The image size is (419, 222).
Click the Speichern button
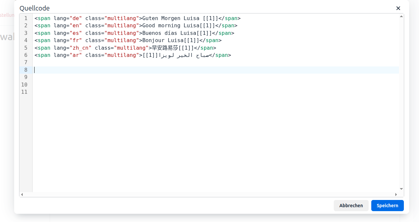pyautogui.click(x=387, y=205)
